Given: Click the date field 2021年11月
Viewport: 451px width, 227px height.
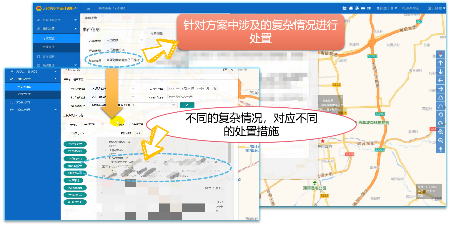Looking at the screenshot, I should point(192,89).
